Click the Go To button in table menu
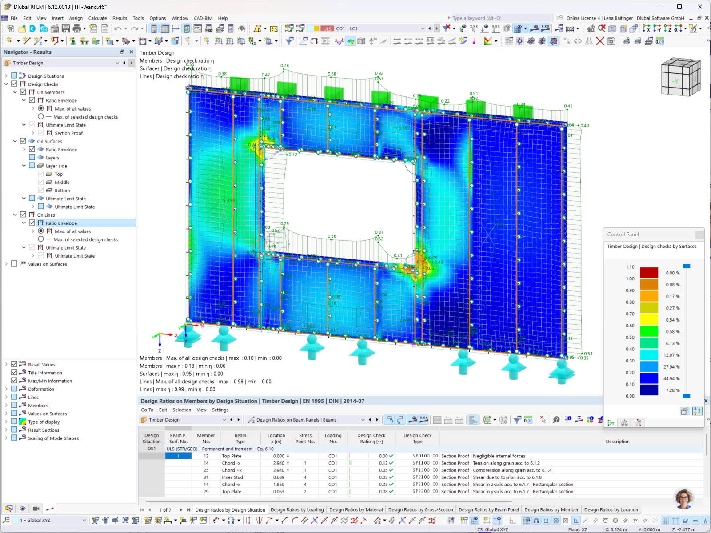This screenshot has width=711, height=533. point(147,410)
